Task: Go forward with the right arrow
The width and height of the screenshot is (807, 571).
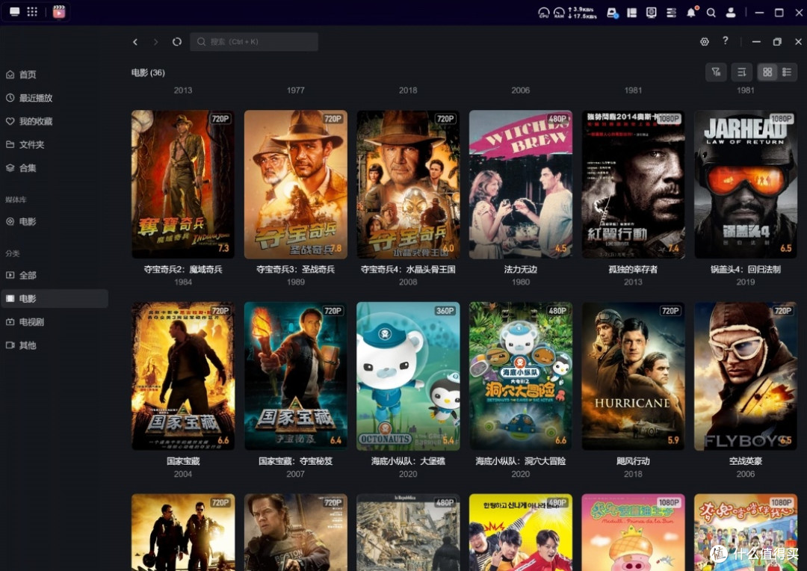Action: (155, 42)
